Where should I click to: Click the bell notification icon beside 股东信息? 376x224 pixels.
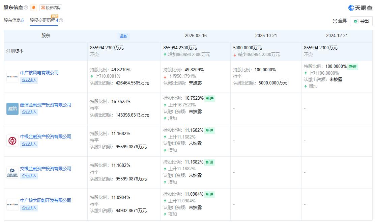(x=33, y=7)
